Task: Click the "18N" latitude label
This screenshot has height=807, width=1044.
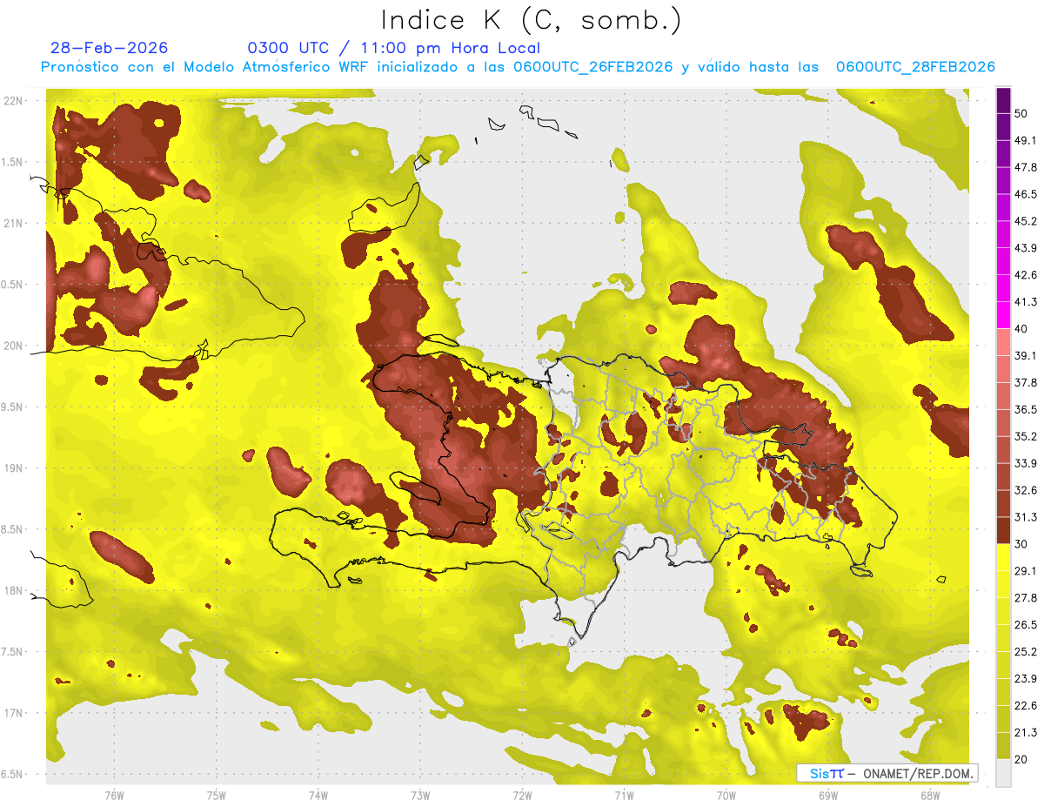Action: tap(15, 591)
